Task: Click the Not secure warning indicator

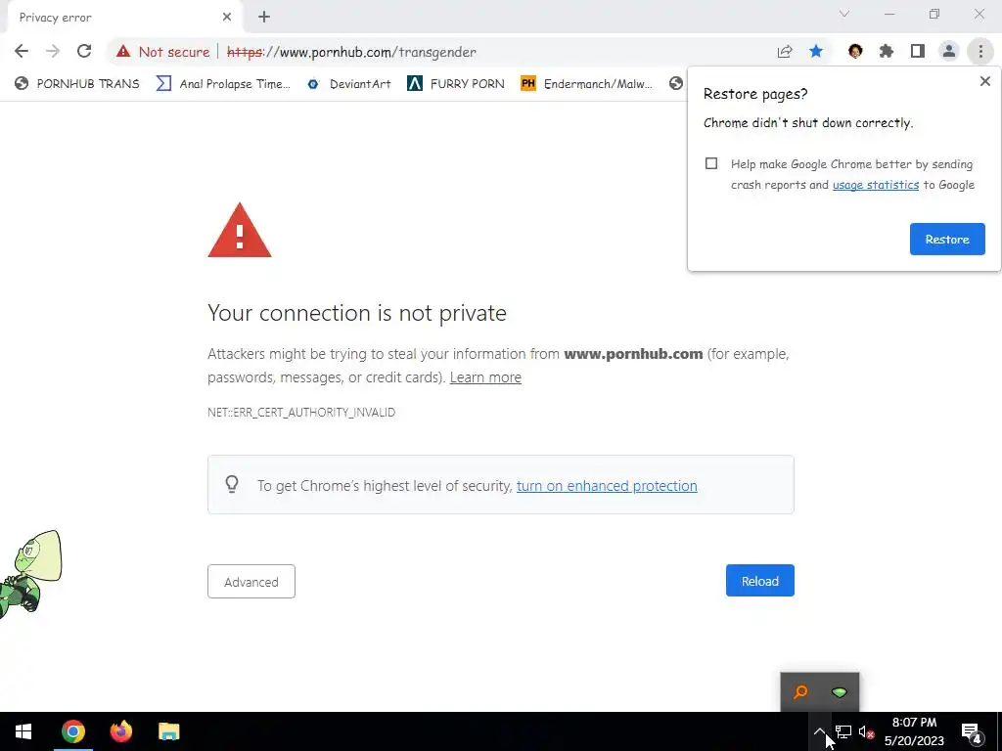Action: coord(163,52)
